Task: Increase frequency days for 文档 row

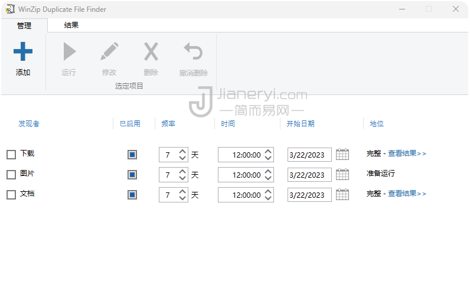Action: 182,191
